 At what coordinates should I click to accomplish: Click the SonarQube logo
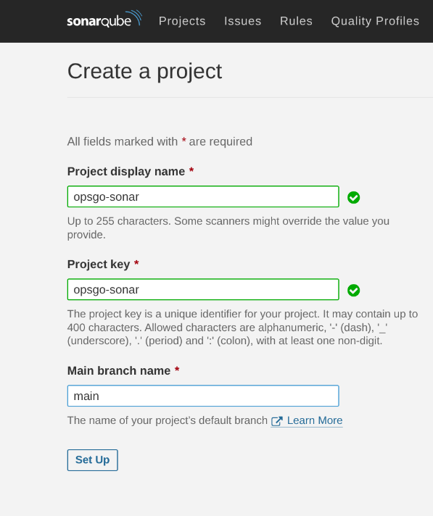click(104, 20)
